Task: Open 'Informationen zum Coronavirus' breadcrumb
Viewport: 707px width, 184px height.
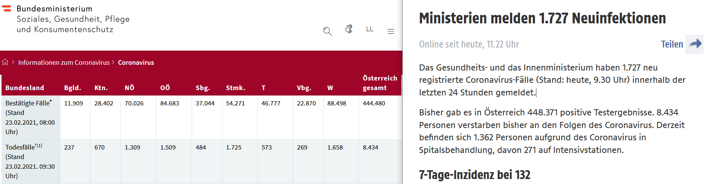Action: pyautogui.click(x=64, y=62)
